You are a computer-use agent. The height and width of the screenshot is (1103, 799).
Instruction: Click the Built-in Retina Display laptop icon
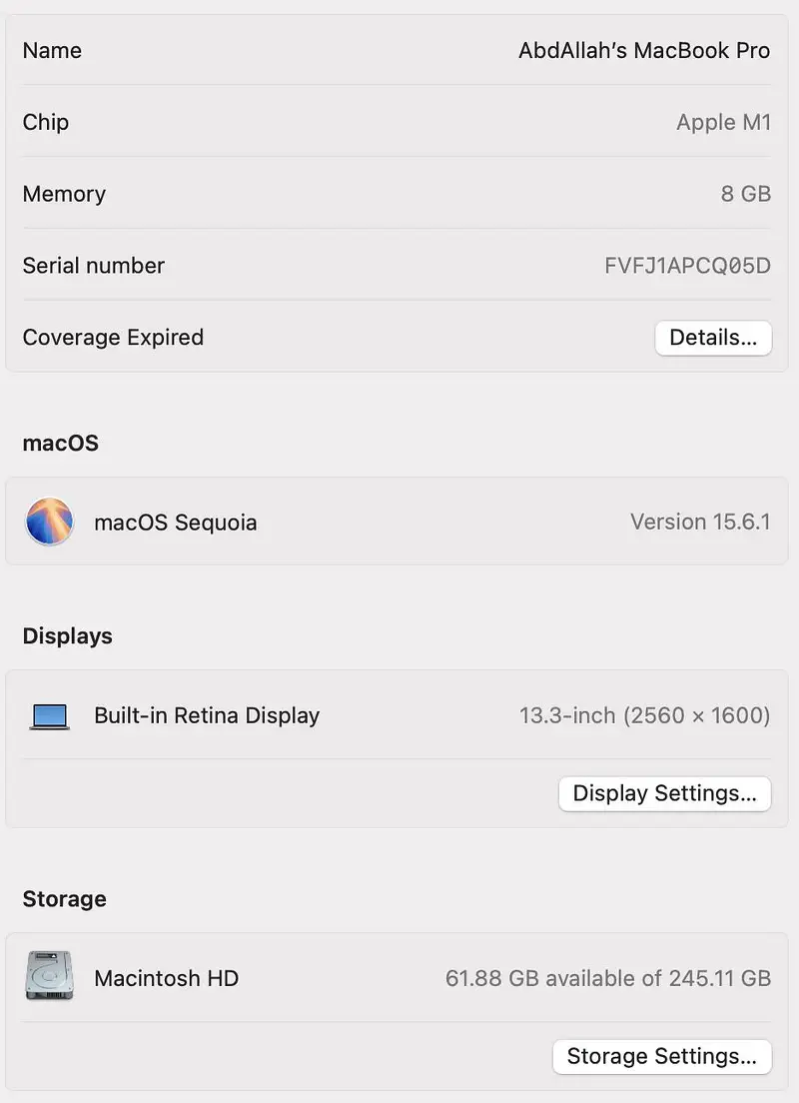click(49, 715)
